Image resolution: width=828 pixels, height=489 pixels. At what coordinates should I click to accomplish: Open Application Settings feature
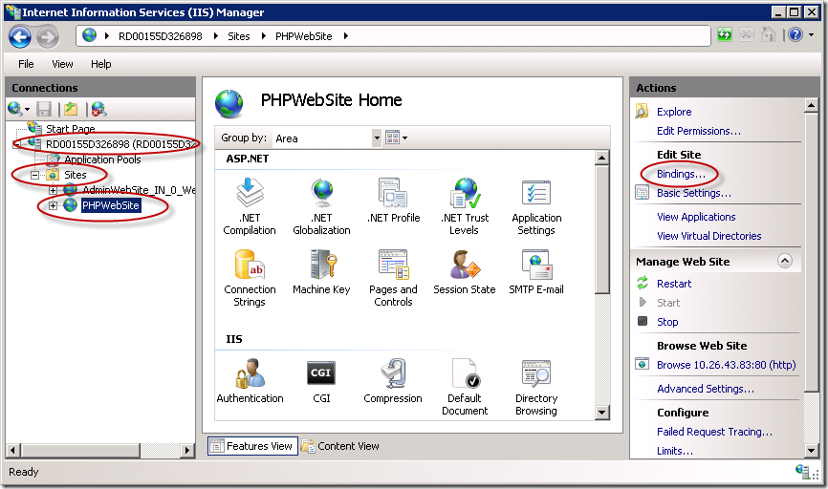point(536,206)
